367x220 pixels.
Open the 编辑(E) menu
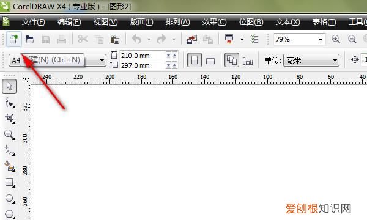69,22
